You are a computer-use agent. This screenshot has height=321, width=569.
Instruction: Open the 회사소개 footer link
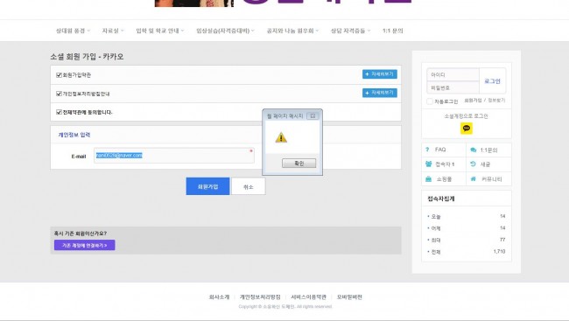(219, 297)
